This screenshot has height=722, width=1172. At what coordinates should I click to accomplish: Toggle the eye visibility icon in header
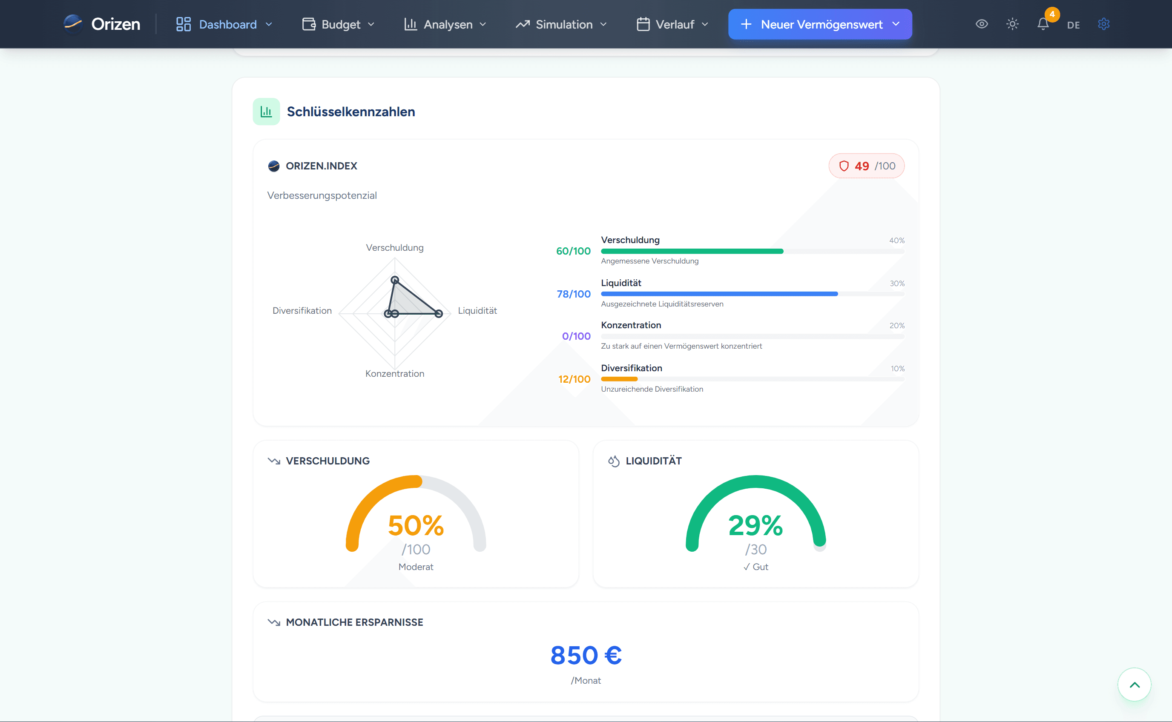(x=982, y=24)
